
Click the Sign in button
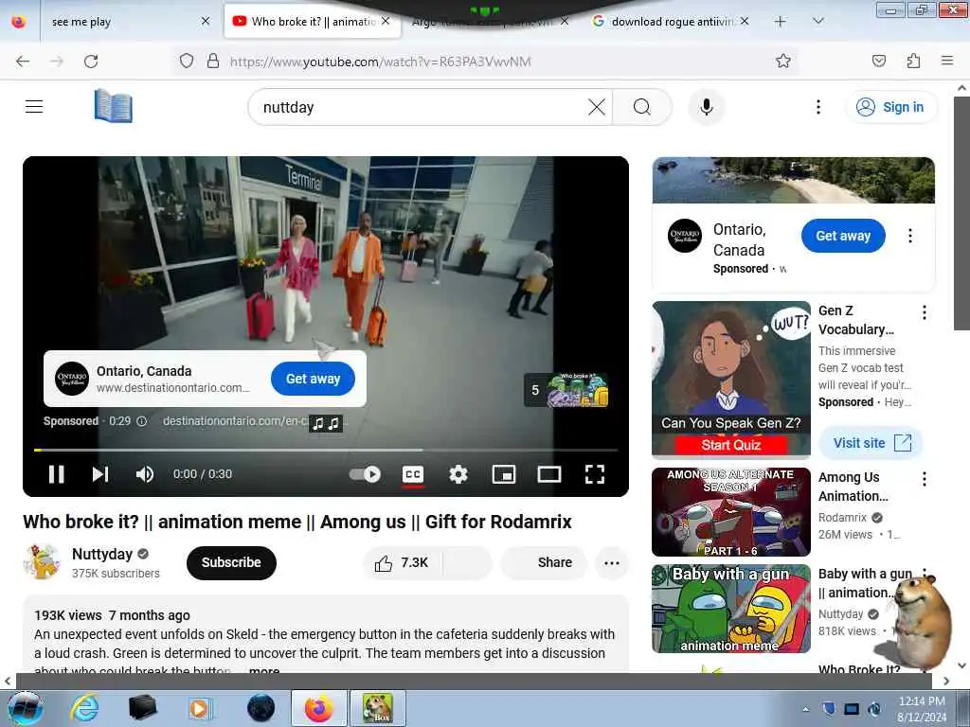pos(890,107)
